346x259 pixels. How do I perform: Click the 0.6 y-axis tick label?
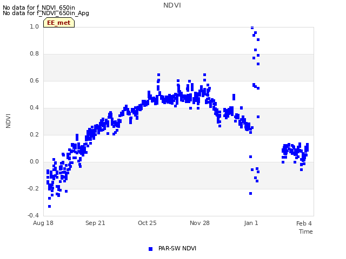[x=34, y=81]
